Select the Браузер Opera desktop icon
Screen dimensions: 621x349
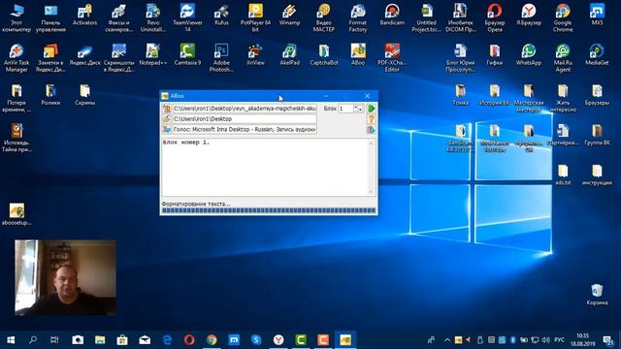[x=495, y=17]
